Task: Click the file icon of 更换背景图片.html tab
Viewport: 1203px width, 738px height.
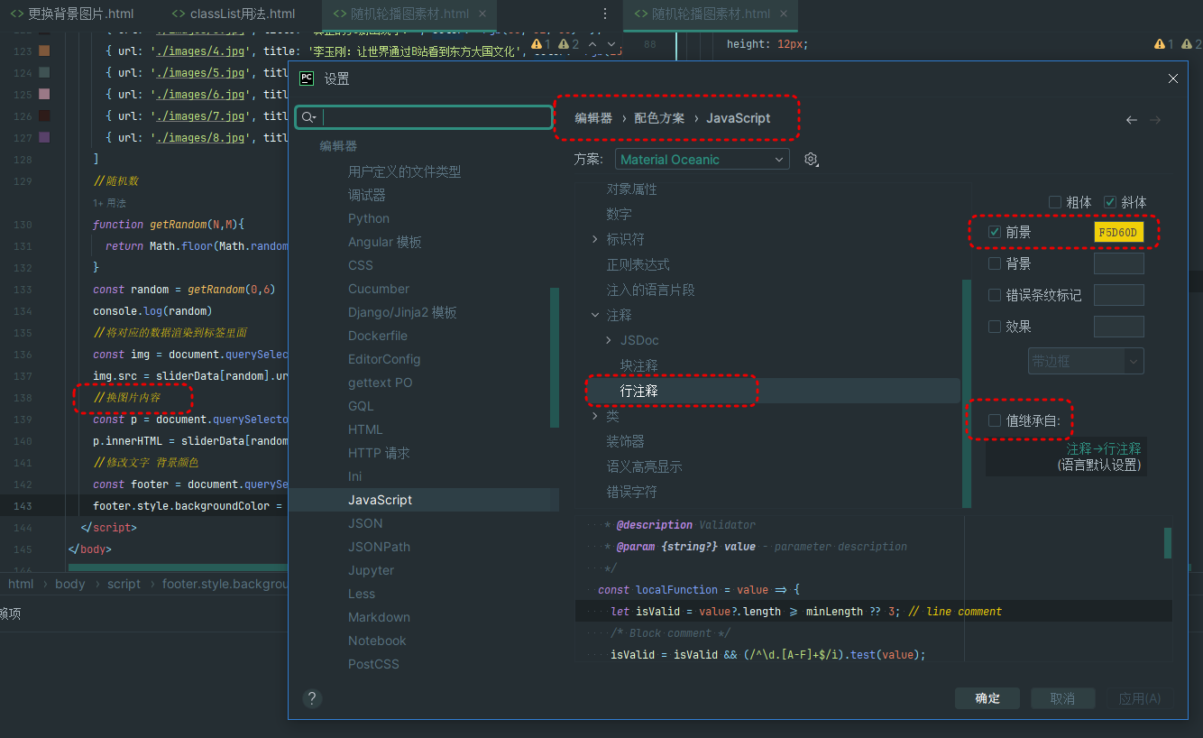Action: pyautogui.click(x=17, y=14)
